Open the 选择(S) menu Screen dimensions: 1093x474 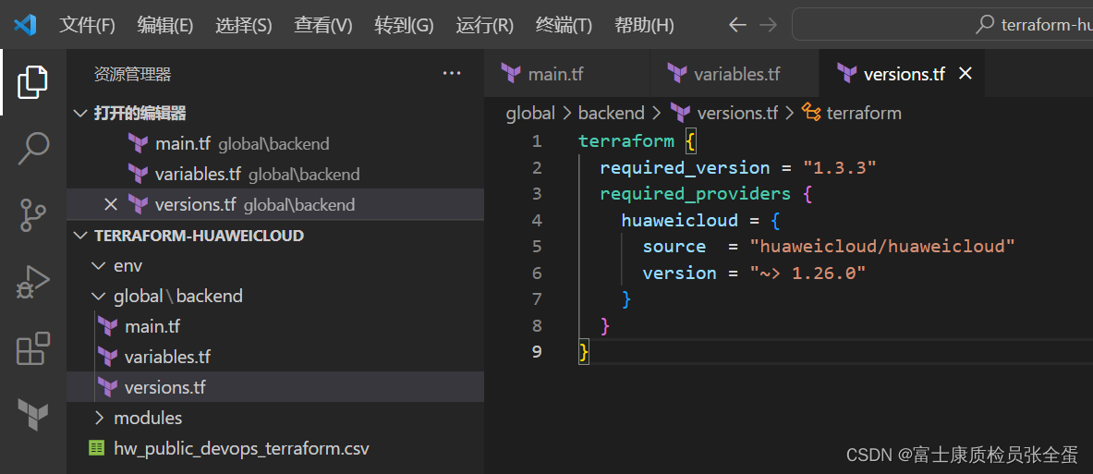243,26
